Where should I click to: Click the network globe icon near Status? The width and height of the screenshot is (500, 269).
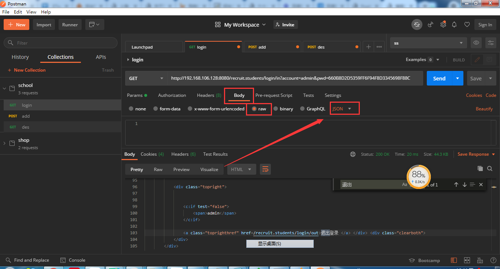353,154
